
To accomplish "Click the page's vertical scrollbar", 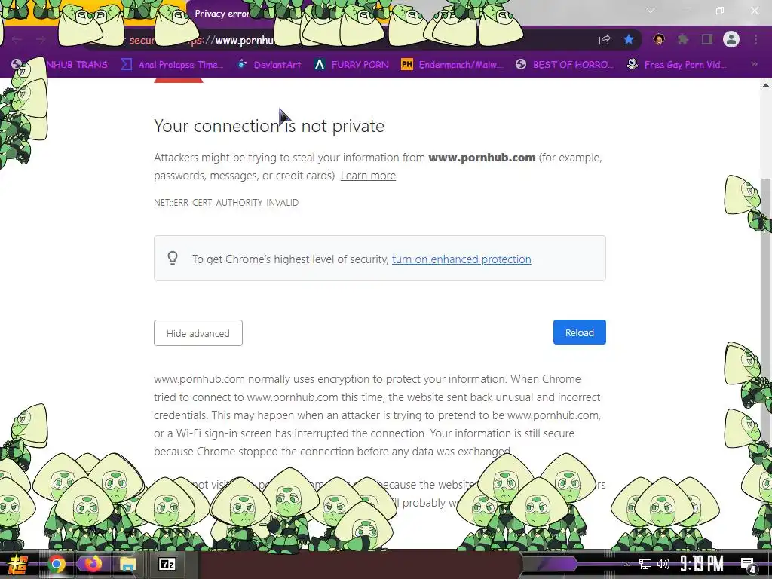I will pos(766,315).
